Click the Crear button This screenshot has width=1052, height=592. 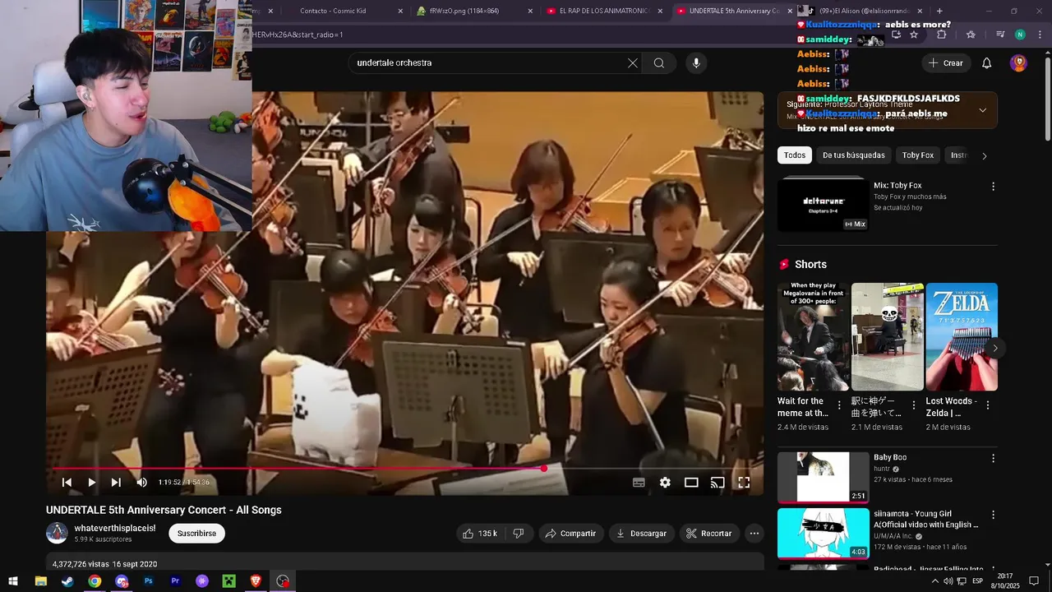945,63
